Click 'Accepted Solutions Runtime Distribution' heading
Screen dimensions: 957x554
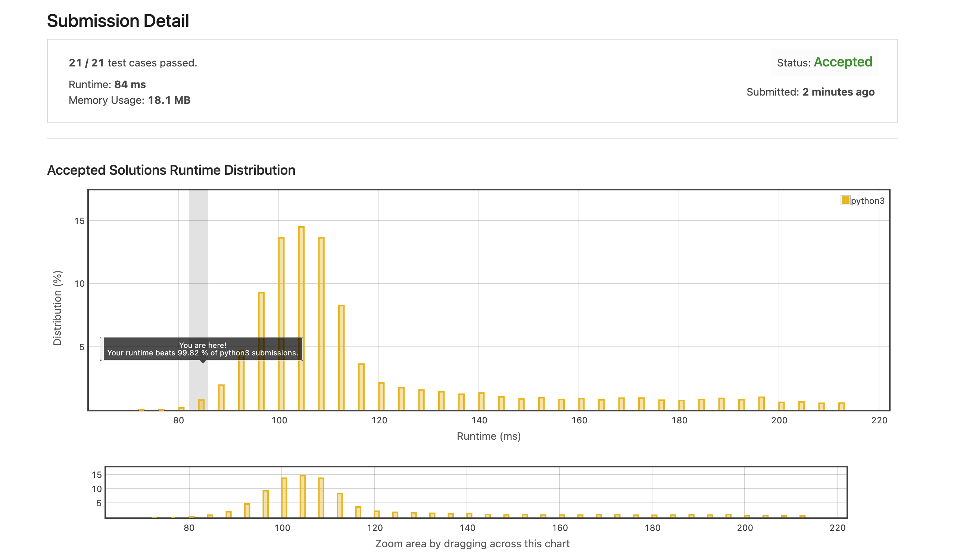tap(171, 170)
